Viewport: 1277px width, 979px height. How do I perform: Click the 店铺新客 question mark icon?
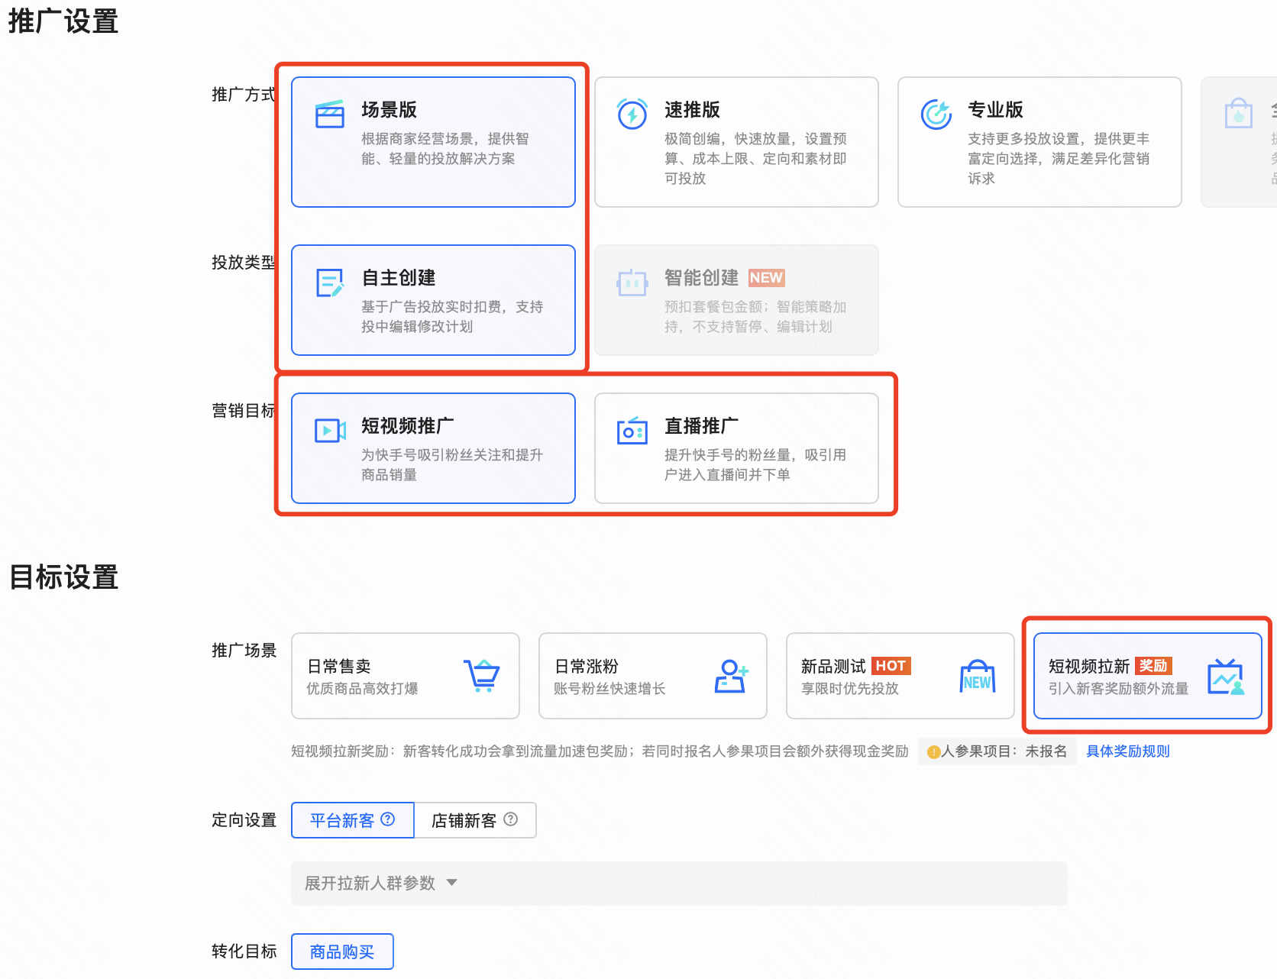509,819
